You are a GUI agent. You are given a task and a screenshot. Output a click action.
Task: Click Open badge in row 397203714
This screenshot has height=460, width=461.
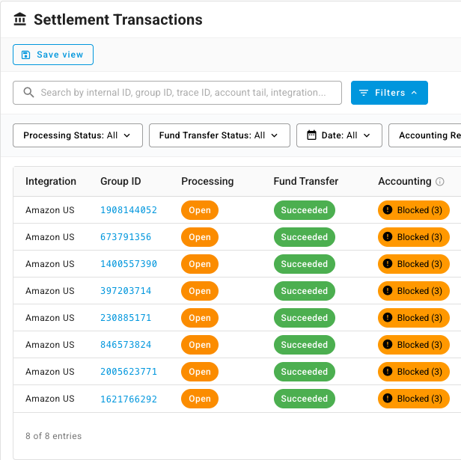click(x=200, y=291)
